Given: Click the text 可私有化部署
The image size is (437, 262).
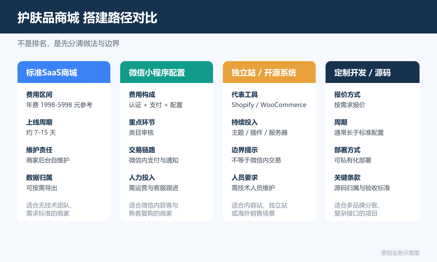Looking at the screenshot, I should pos(353,160).
